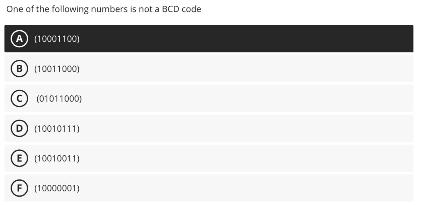Select the circled letter A option marker
Image resolution: width=425 pixels, height=205 pixels.
19,38
